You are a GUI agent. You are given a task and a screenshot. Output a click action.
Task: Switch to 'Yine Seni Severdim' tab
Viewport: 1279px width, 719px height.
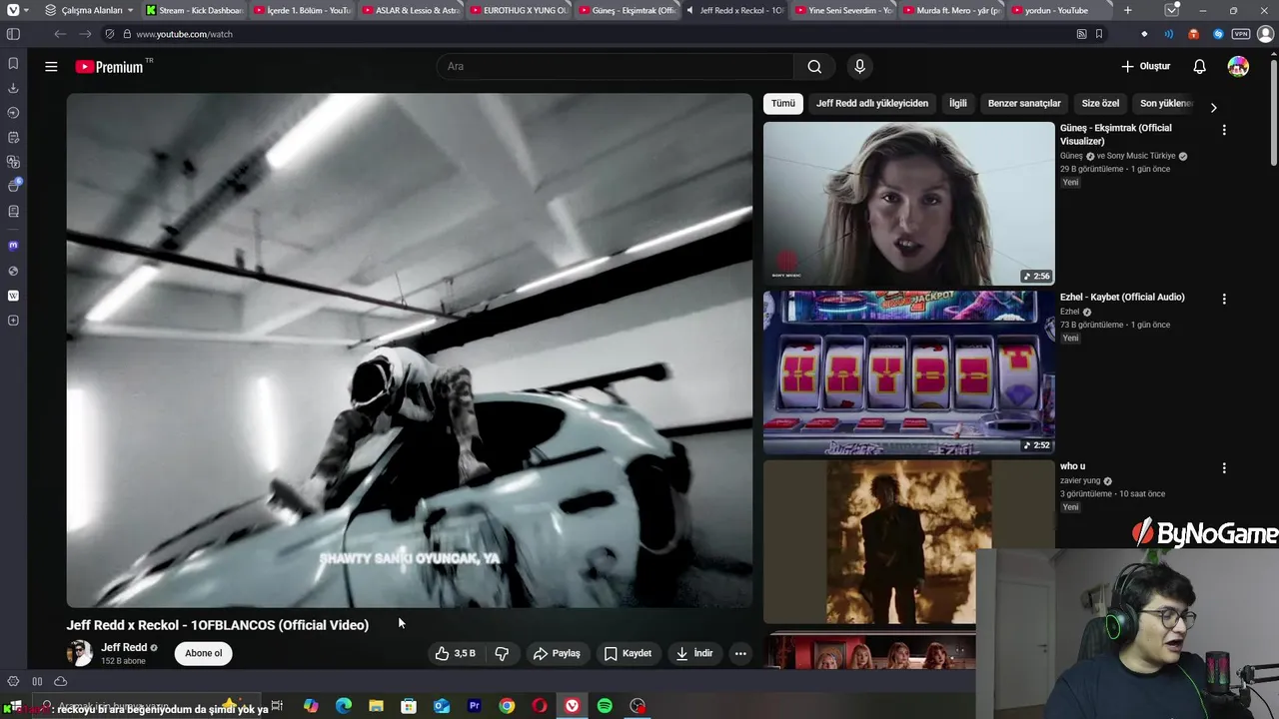843,10
